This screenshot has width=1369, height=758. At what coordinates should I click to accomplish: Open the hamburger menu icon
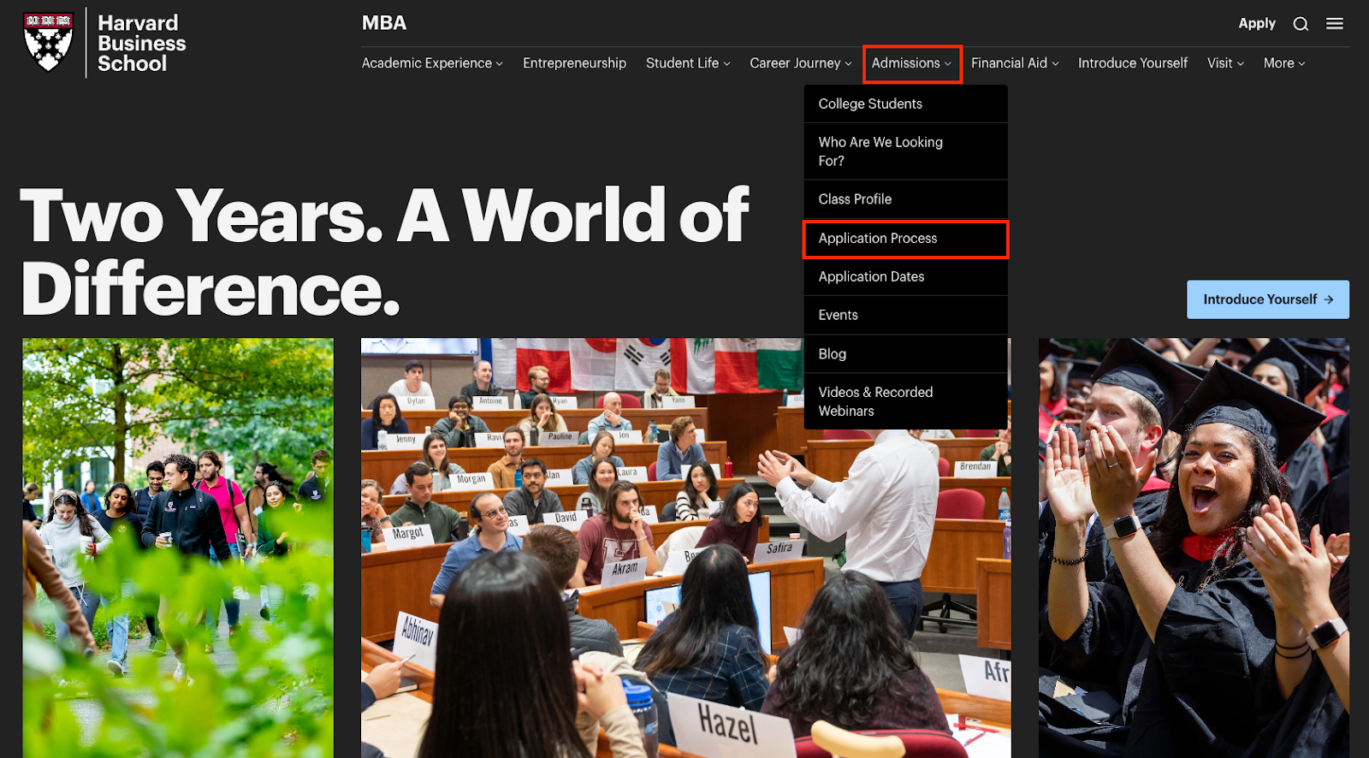click(1335, 24)
